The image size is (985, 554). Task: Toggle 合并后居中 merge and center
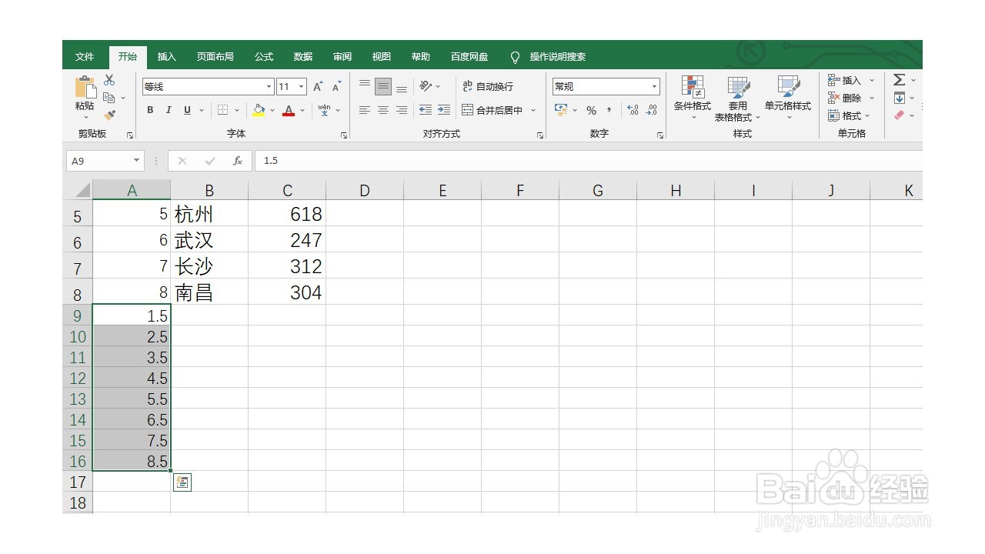tap(492, 110)
